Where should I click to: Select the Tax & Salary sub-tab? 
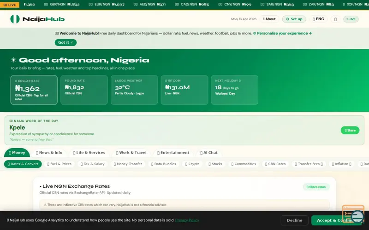pos(93,164)
